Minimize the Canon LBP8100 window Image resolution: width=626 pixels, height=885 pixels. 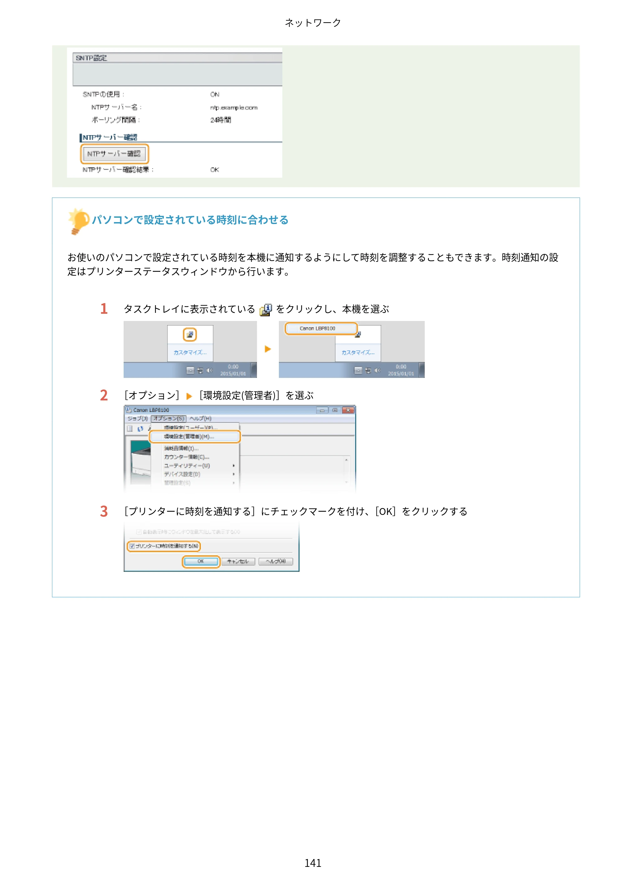[x=322, y=410]
